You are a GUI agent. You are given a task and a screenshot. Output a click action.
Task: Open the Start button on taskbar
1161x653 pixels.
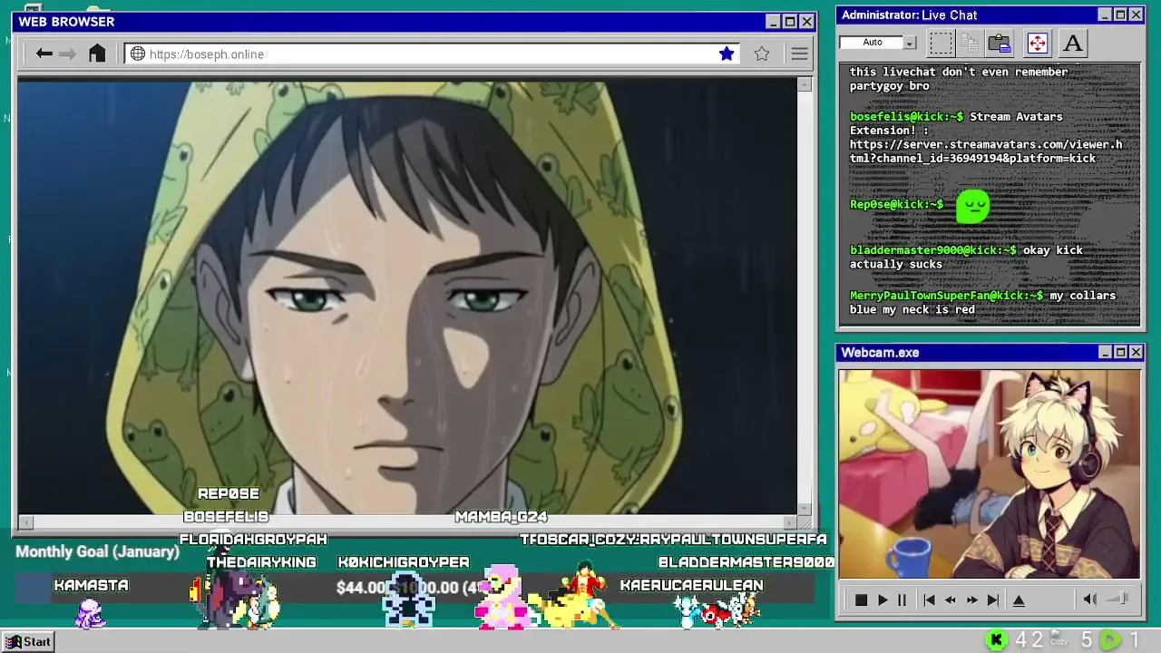pos(29,641)
